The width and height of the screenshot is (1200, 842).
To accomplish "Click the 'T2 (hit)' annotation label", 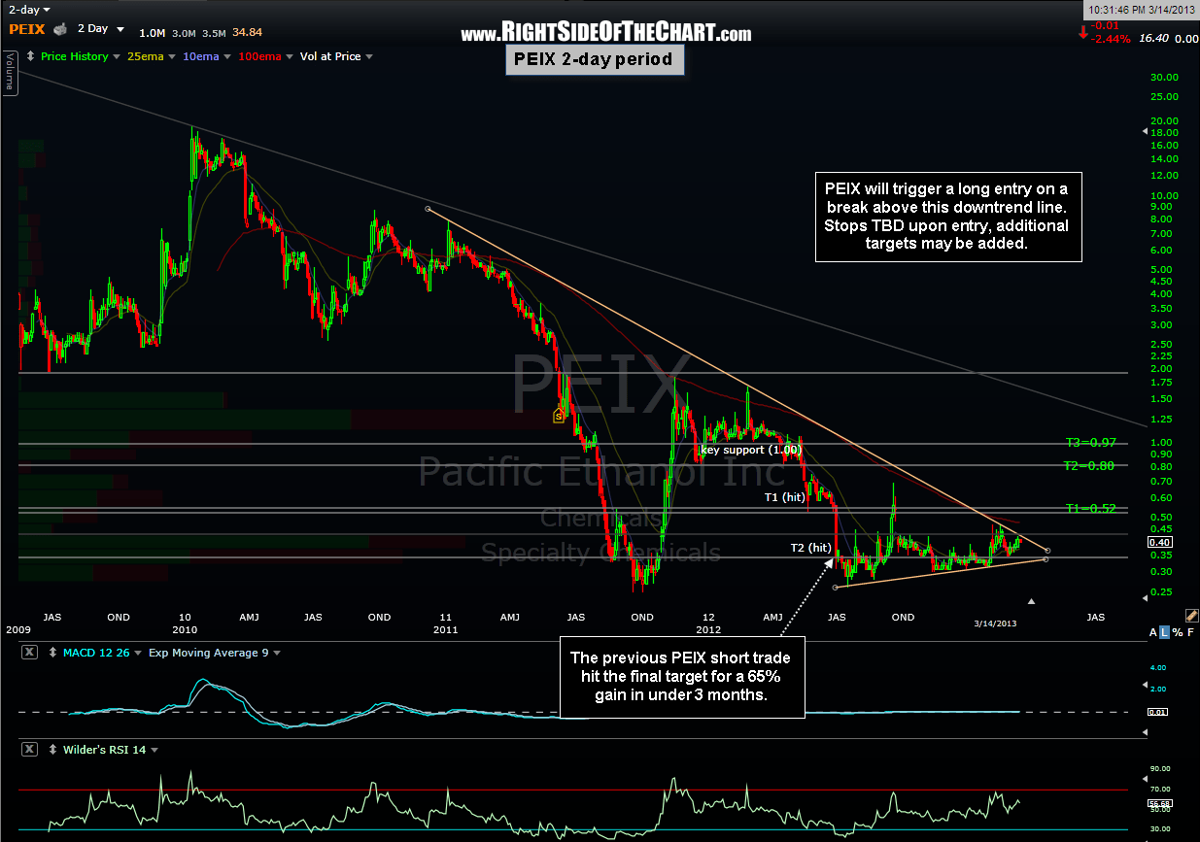I will click(x=811, y=548).
